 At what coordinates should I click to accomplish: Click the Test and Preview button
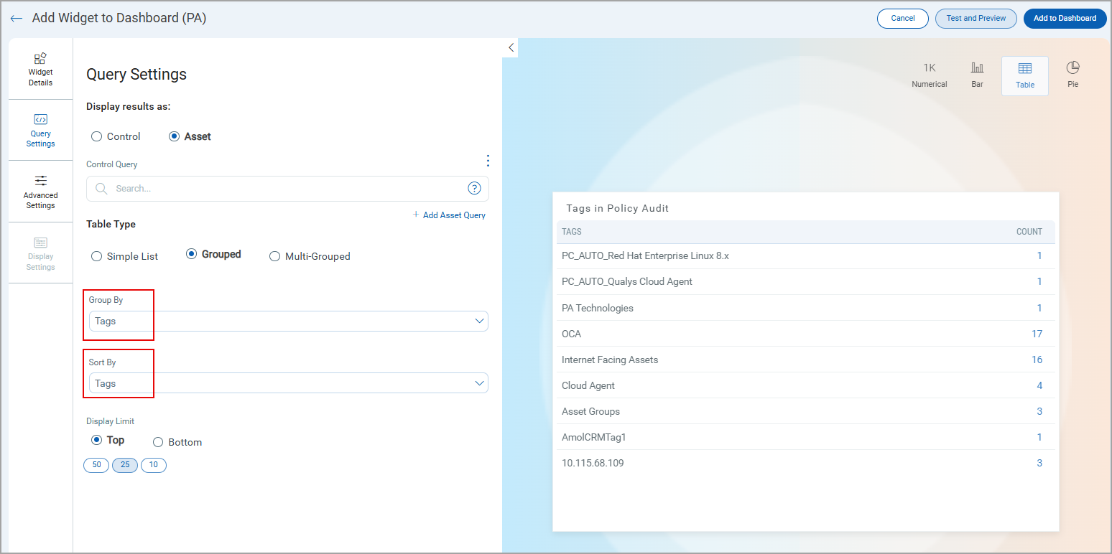pos(976,19)
